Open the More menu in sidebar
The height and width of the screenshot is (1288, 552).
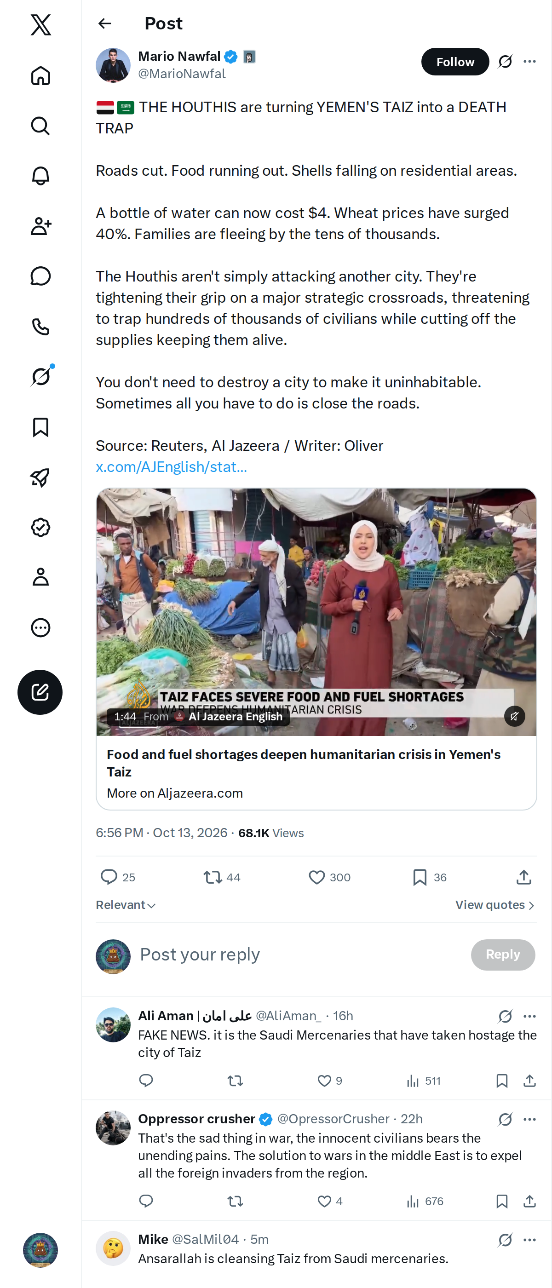[40, 627]
